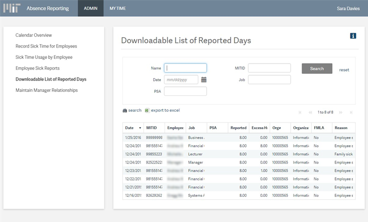This screenshot has height=222, width=368.
Task: Focus the Name input field
Action: coord(185,68)
